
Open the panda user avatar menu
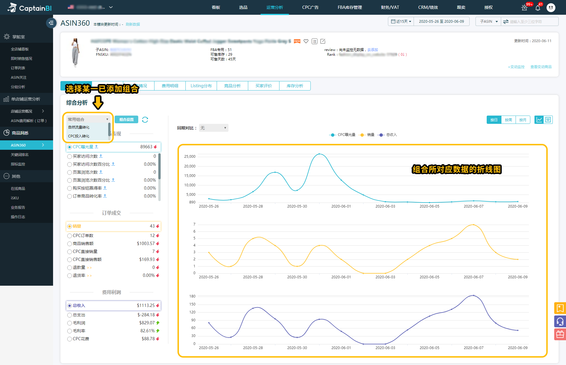click(551, 8)
